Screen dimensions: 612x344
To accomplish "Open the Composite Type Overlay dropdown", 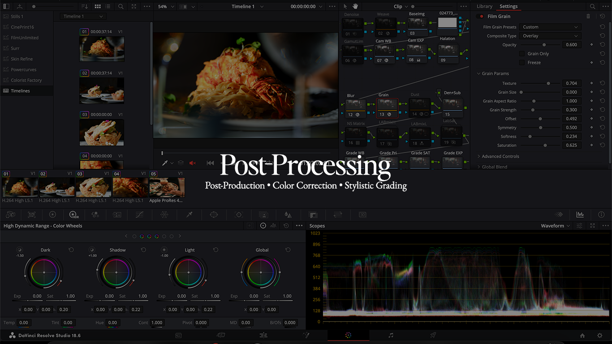I will click(550, 35).
